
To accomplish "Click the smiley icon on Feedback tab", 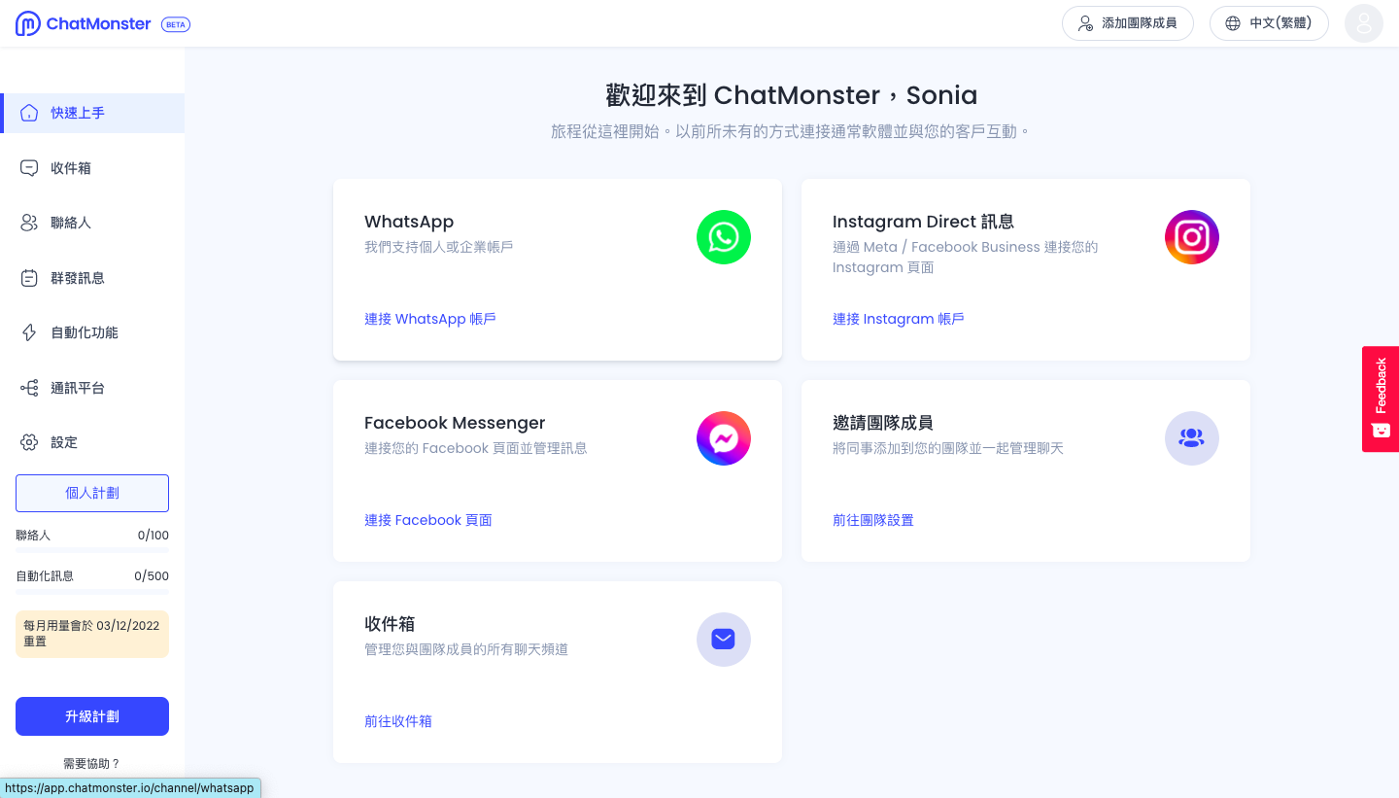I will pos(1381,430).
